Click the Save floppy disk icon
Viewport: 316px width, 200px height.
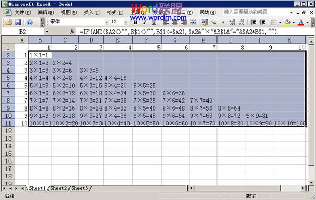[18, 22]
